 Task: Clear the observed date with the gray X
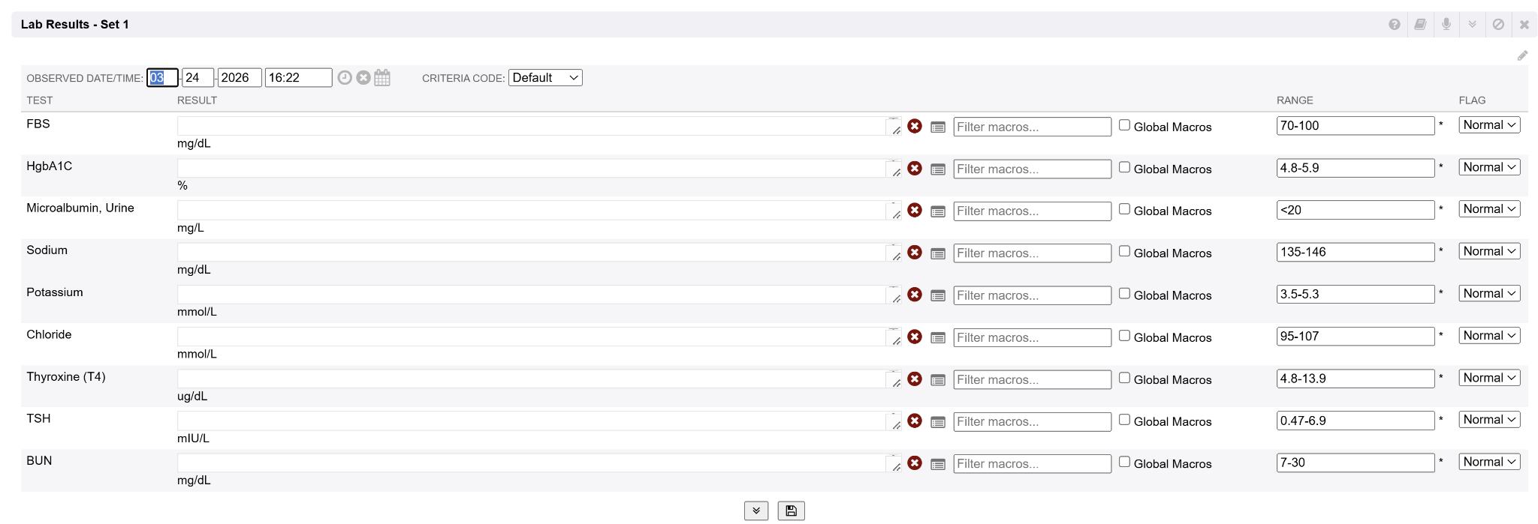[x=363, y=78]
